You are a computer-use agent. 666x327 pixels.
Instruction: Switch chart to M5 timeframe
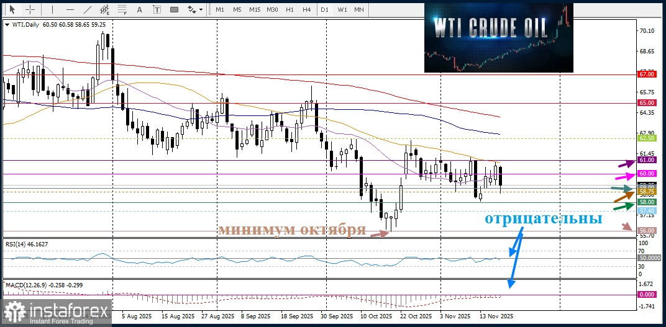click(x=237, y=9)
